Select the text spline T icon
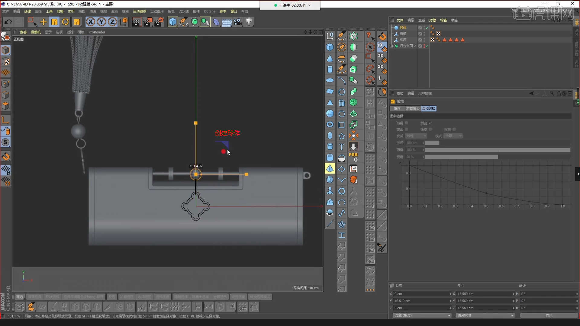The image size is (580, 326). click(x=342, y=147)
